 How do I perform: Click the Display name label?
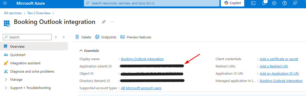(89, 59)
